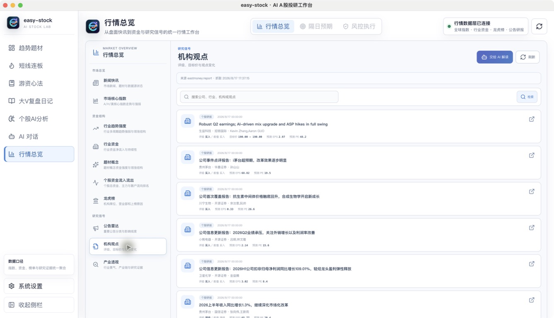View 行业资金 net inflow panel
554x318 pixels.
tap(128, 147)
